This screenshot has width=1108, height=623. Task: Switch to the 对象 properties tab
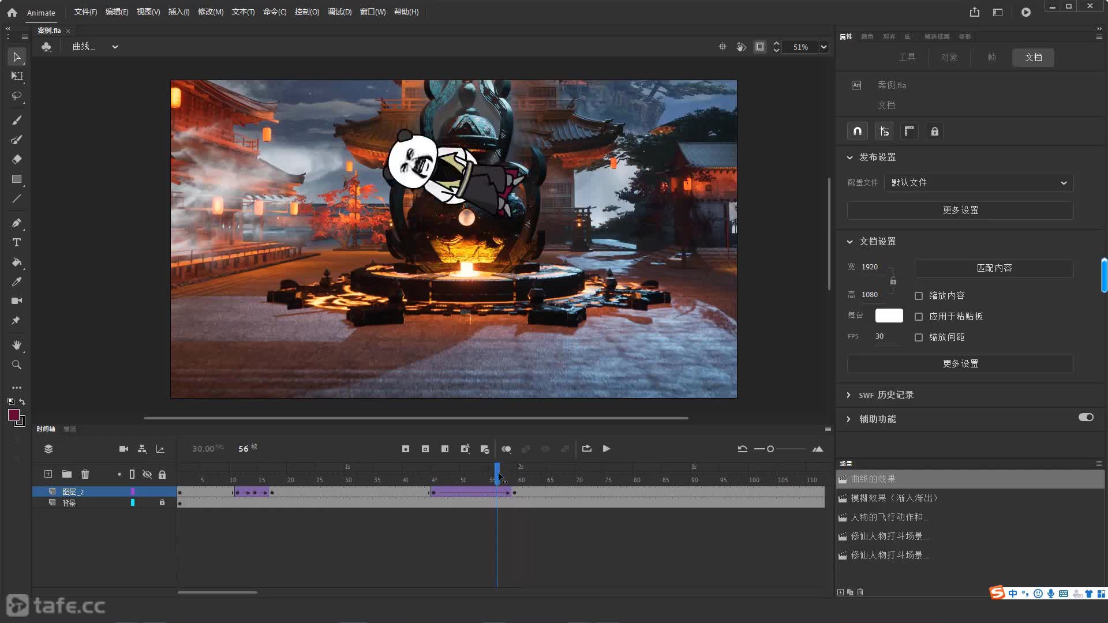(x=949, y=57)
